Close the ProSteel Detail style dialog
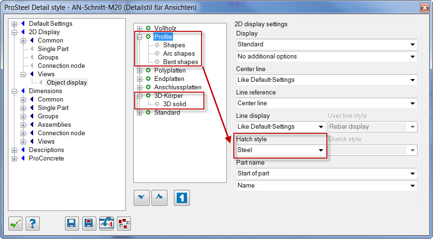The height and width of the screenshot is (239, 433). click(425, 7)
